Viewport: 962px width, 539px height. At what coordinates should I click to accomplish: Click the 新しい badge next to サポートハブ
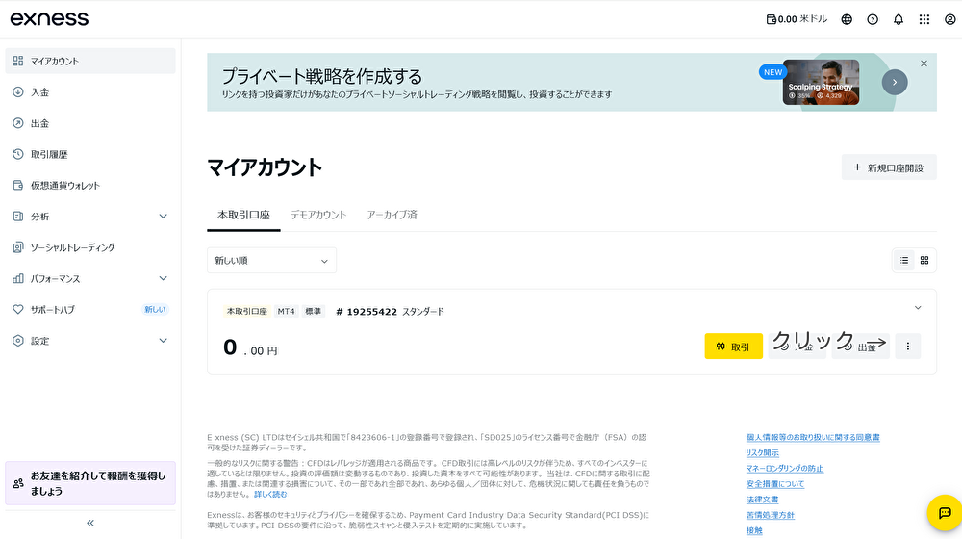(x=155, y=309)
